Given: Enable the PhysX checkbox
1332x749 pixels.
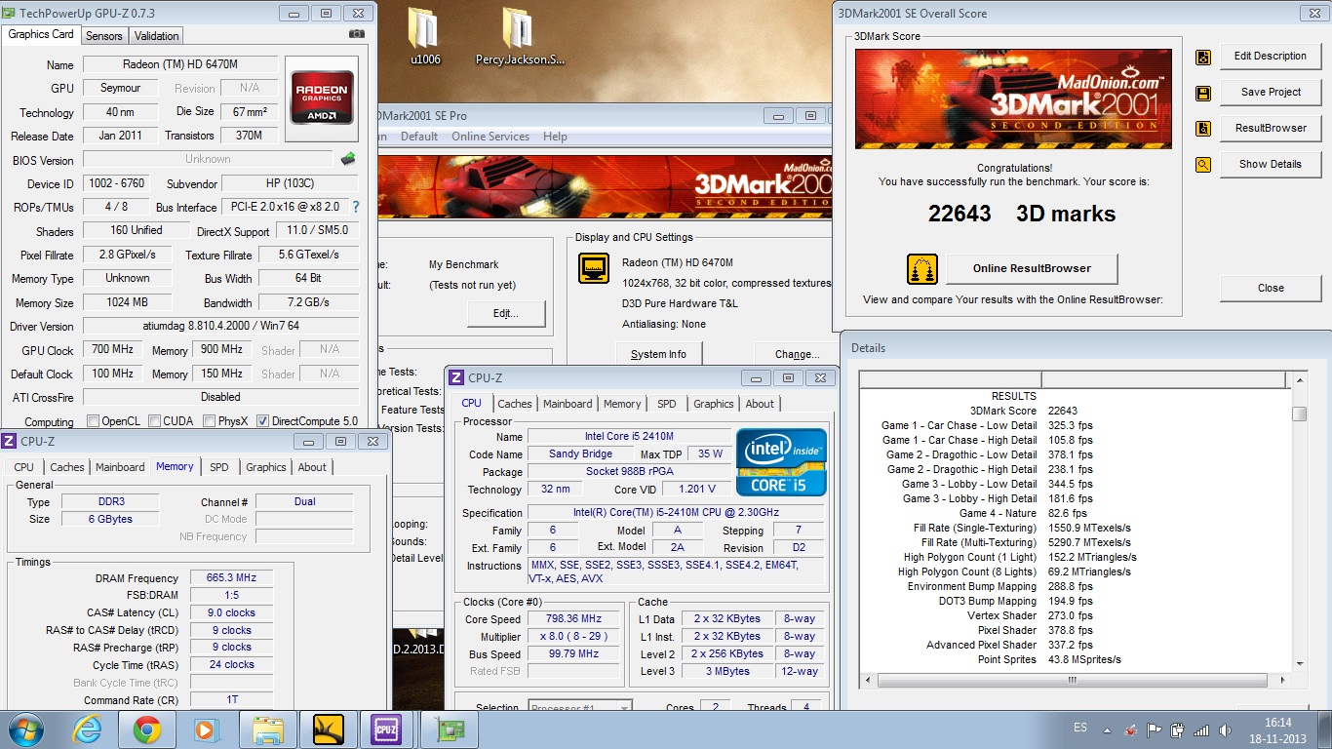Looking at the screenshot, I should click(x=210, y=421).
